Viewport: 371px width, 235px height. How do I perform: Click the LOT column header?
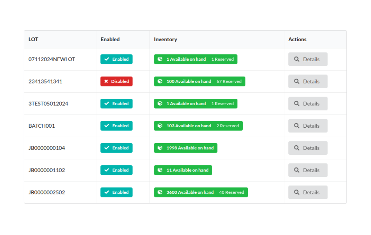point(33,39)
